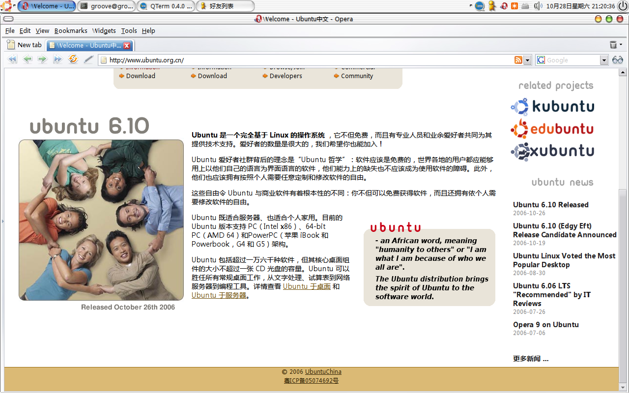Click the power/logout button in the panel
The height and width of the screenshot is (393, 629).
623,6
